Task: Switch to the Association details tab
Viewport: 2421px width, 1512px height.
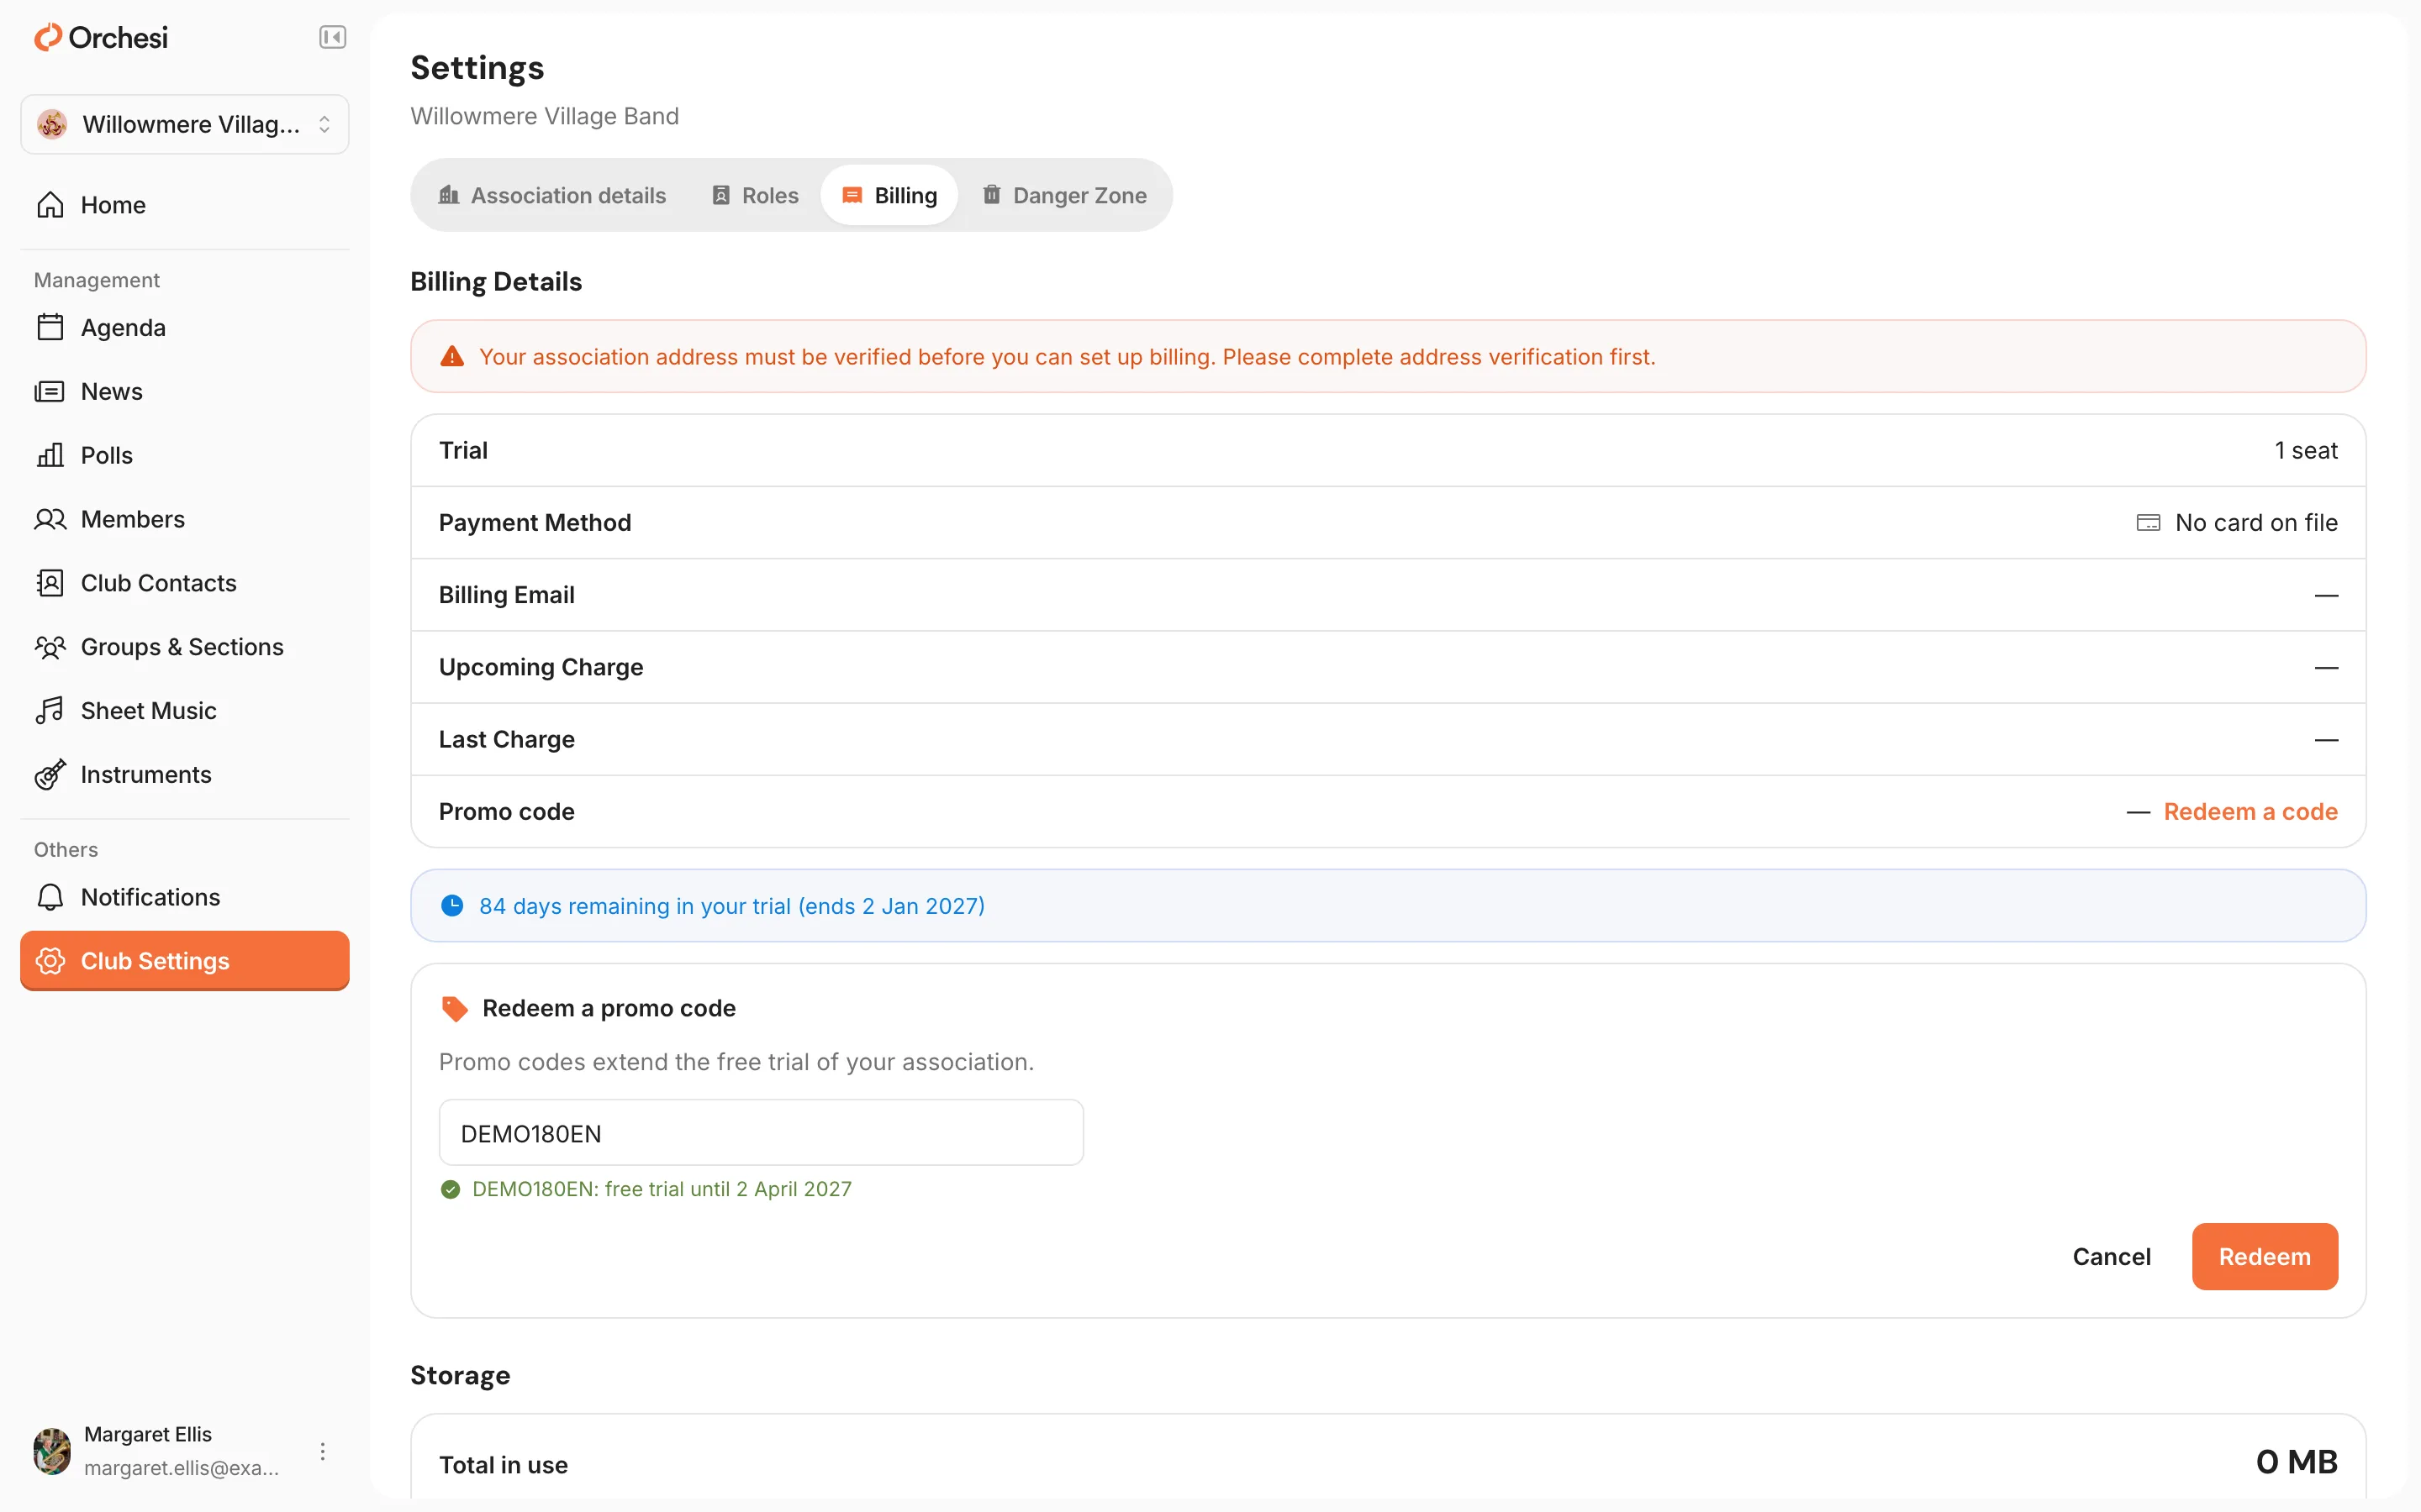Action: point(552,195)
